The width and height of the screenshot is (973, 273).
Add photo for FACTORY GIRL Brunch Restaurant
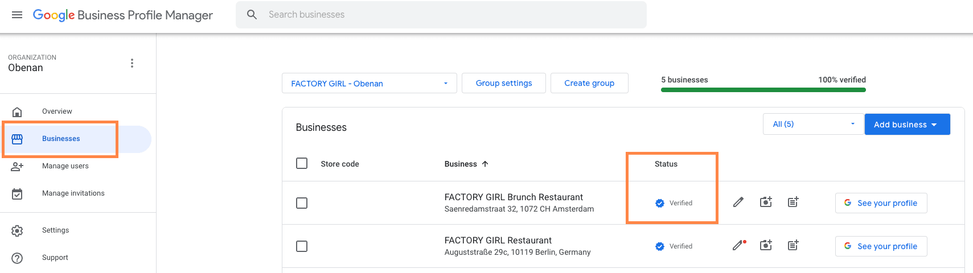[766, 202]
